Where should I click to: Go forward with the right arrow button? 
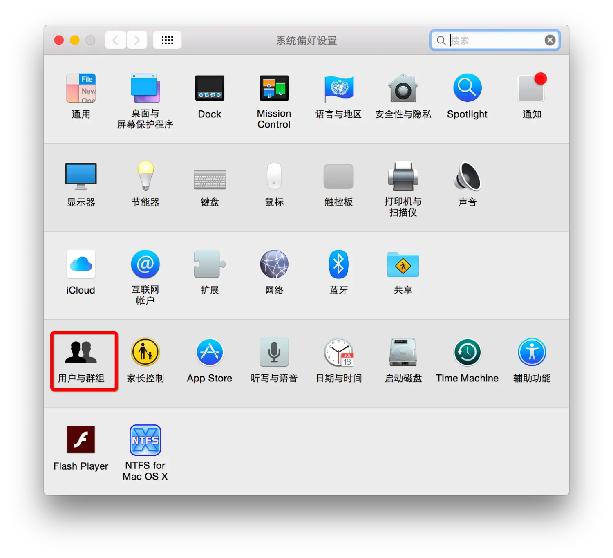point(136,40)
